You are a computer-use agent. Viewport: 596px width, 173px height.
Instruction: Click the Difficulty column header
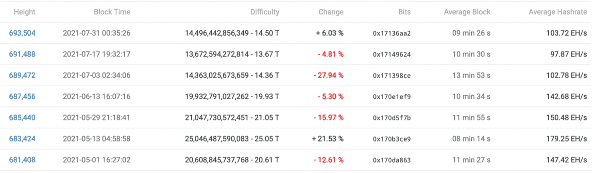pyautogui.click(x=265, y=12)
